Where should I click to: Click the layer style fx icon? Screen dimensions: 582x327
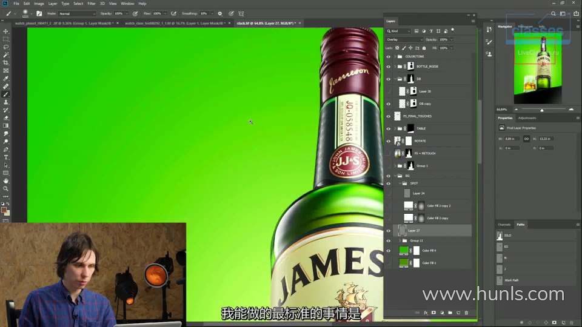[426, 313]
